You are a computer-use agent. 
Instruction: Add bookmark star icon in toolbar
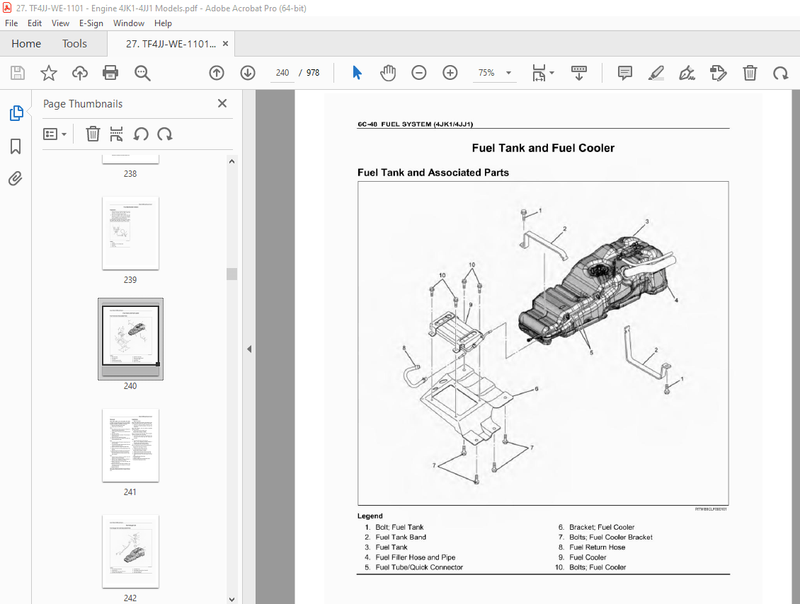(48, 73)
